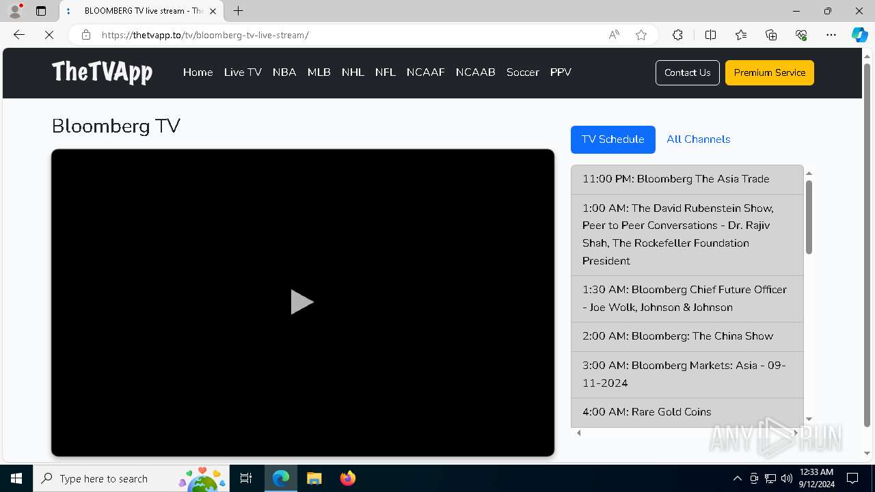Select the TV Schedule tab
This screenshot has width=875, height=492.
point(612,139)
